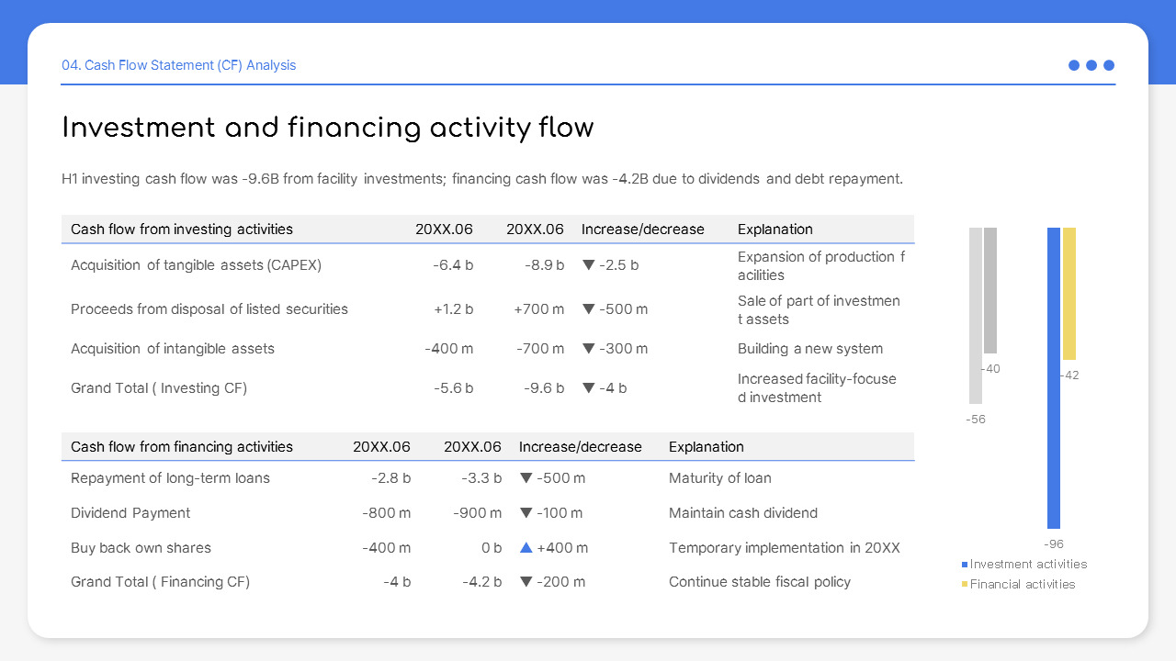Image resolution: width=1176 pixels, height=661 pixels.
Task: Select the blue increase triangle beside +400 m
Action: pyautogui.click(x=526, y=547)
